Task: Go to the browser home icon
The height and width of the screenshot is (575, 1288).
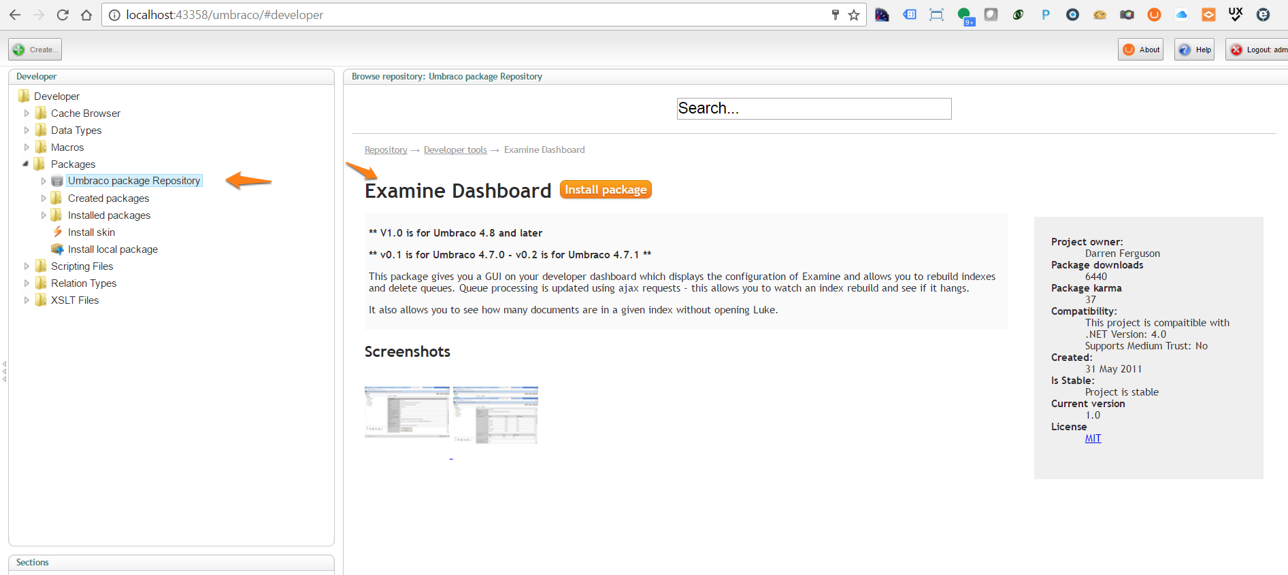Action: pyautogui.click(x=86, y=15)
